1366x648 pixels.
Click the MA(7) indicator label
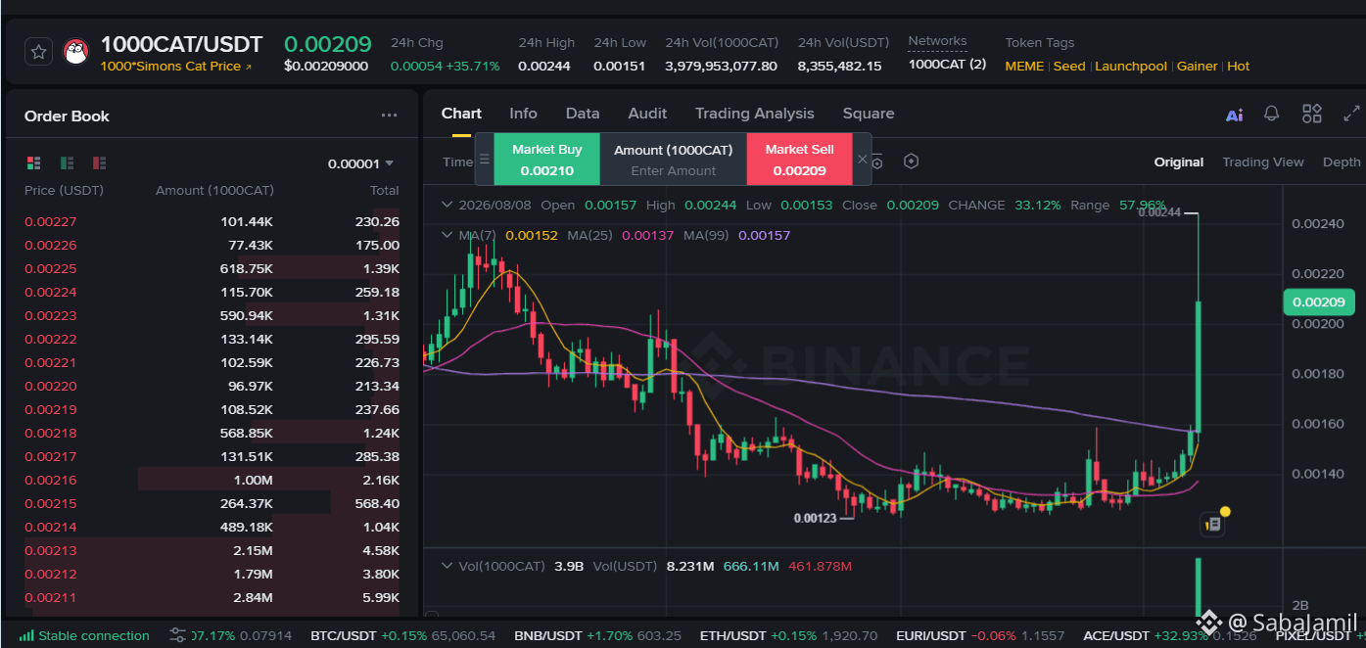click(478, 235)
